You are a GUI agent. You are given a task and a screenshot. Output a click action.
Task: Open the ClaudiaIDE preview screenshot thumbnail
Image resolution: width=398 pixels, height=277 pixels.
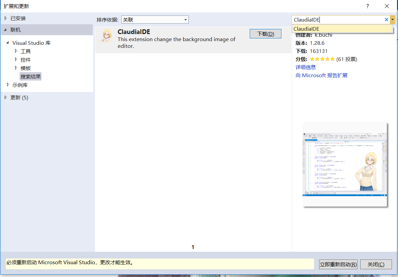(345, 164)
